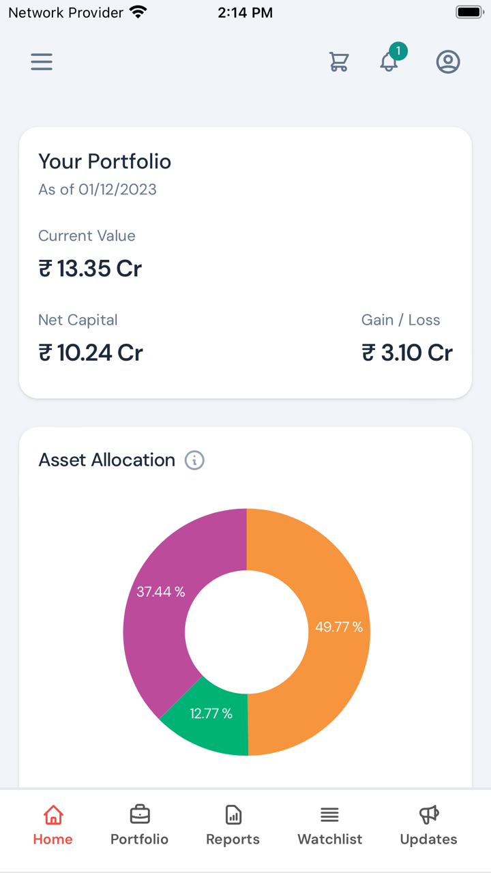Tap the Updates megaphone icon
Image resolution: width=491 pixels, height=873 pixels.
click(x=429, y=814)
